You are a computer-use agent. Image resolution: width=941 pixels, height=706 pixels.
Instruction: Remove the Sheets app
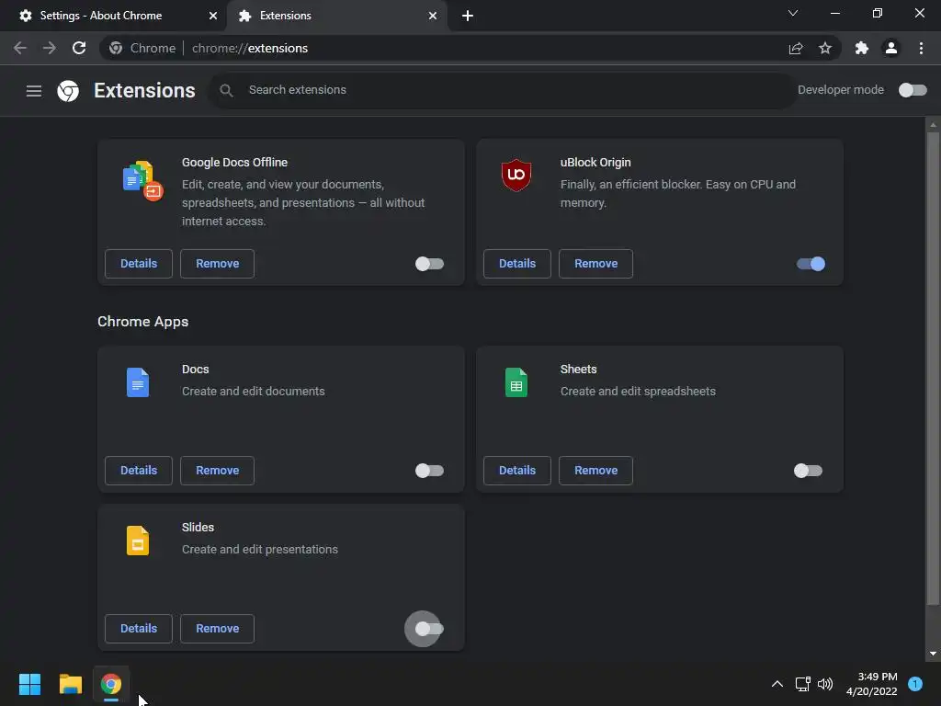tap(595, 470)
